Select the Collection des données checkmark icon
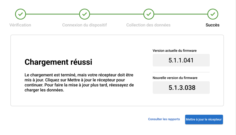The height and width of the screenshot is (135, 236). point(149,14)
